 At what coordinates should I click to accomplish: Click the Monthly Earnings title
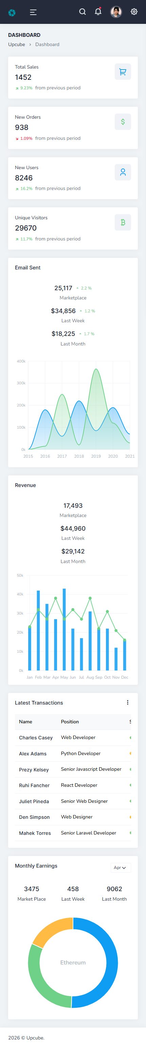[36, 865]
